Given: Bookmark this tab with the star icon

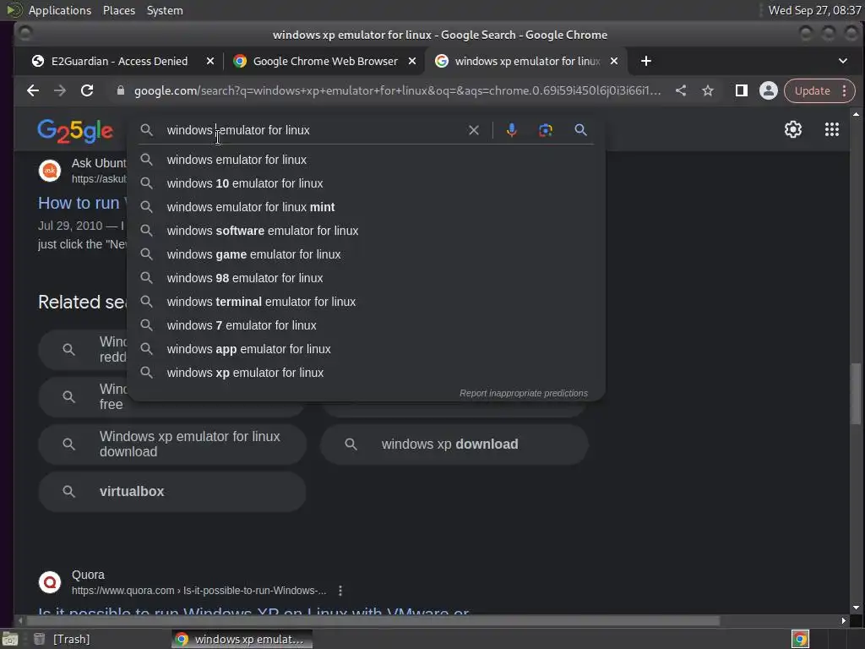Looking at the screenshot, I should point(708,90).
